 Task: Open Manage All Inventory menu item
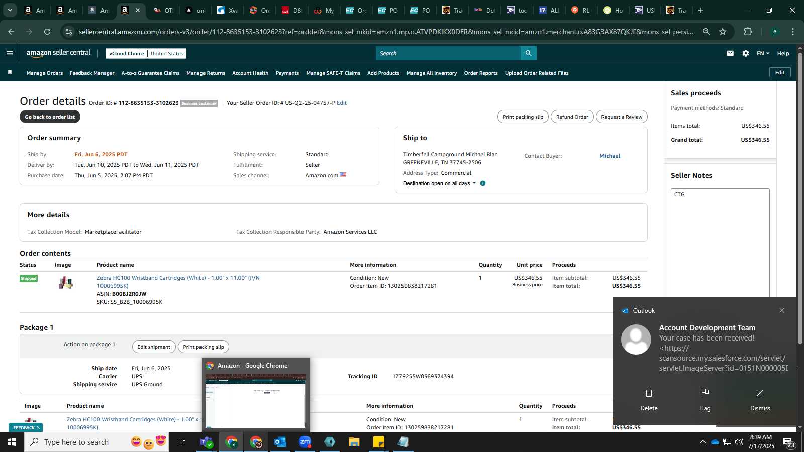tap(432, 73)
